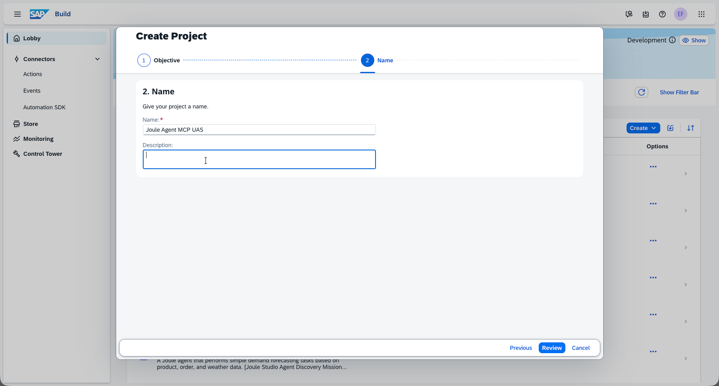Expand last project row chevron
Screen dimensions: 719x386
[686, 359]
